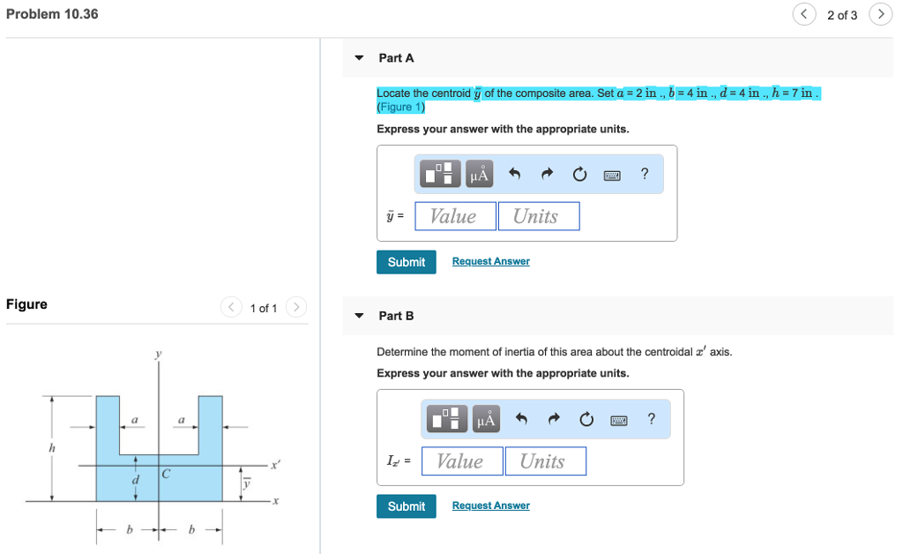The height and width of the screenshot is (554, 903).
Task: Open the μÅ units menu in Part A
Action: (x=479, y=173)
